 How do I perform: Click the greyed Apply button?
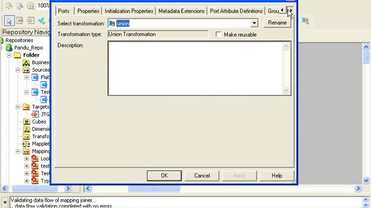pos(239,176)
